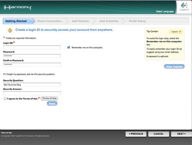This screenshot has width=192, height=145.
Task: Open the Select Language link
Action: tap(165, 12)
